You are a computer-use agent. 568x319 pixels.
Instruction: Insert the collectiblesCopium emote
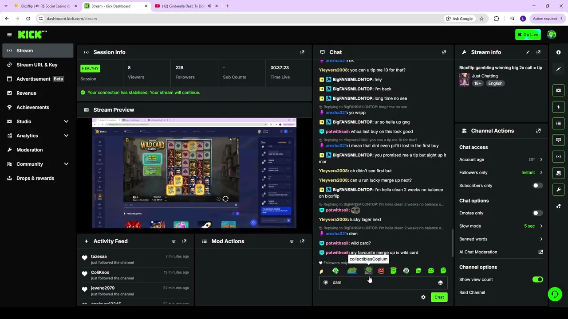[x=368, y=271]
